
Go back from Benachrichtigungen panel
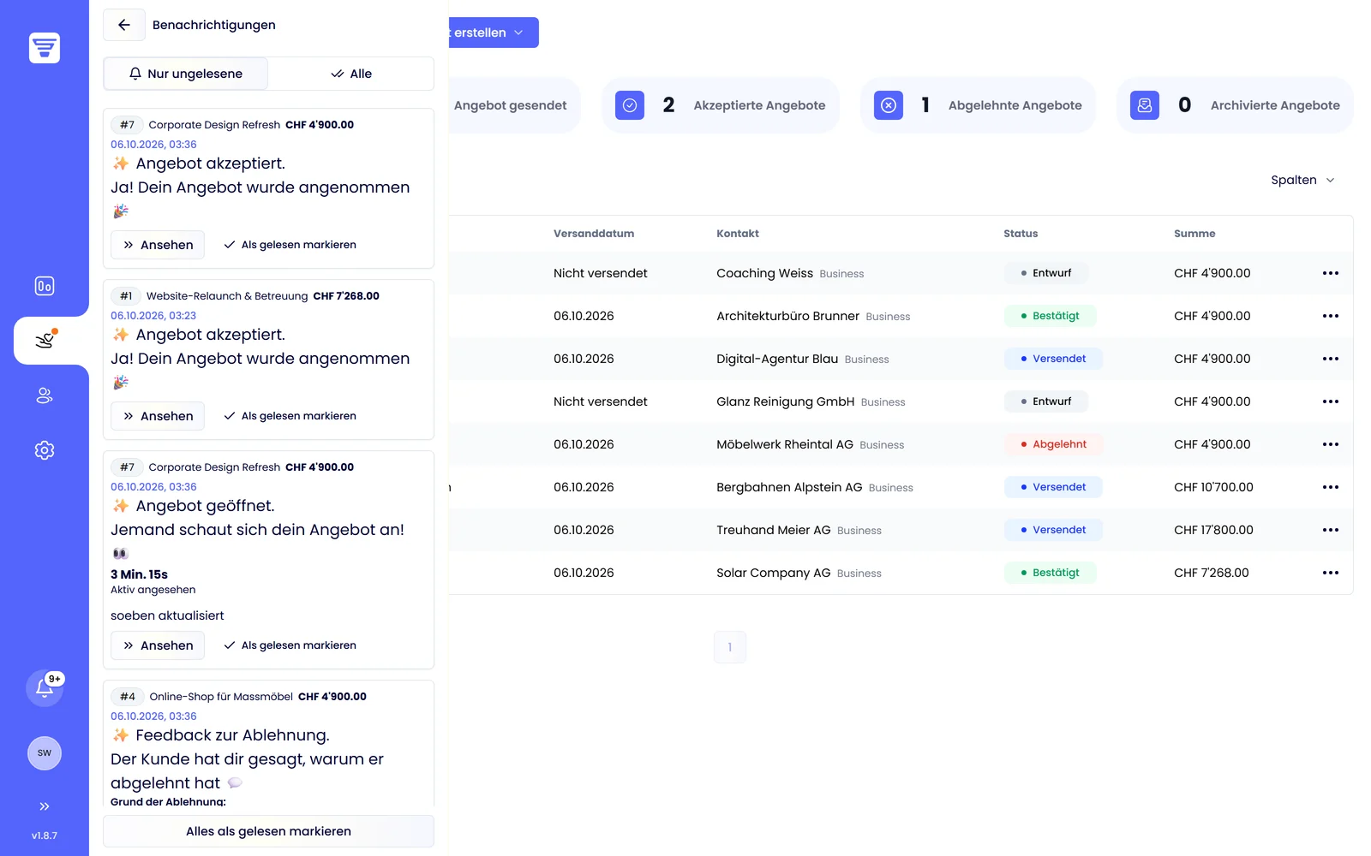[x=124, y=25]
